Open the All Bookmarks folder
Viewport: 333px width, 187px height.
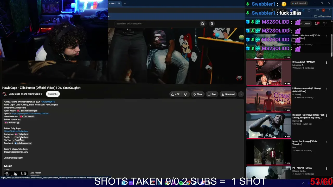click(323, 16)
